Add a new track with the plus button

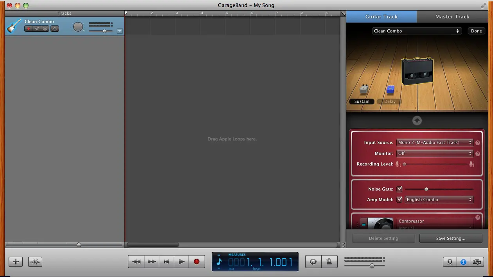click(x=16, y=262)
